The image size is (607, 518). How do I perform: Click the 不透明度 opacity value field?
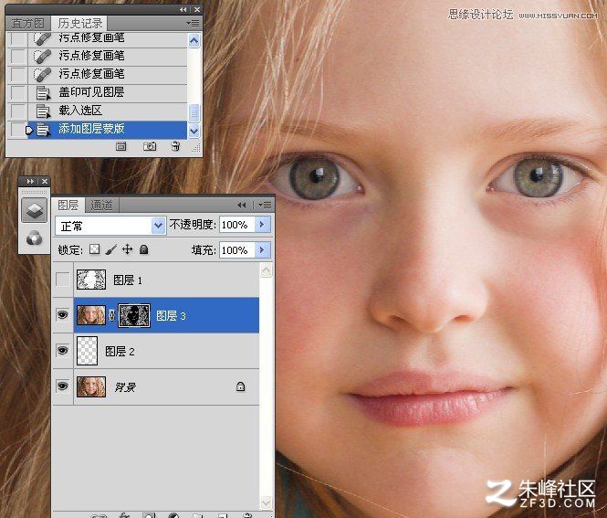(x=237, y=225)
